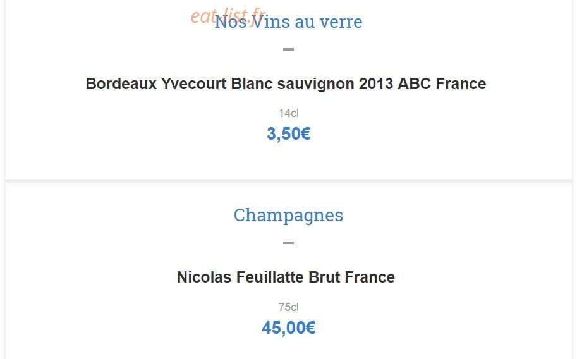Screen dimensions: 577x359
Task: Click the 45,00€ price
Action: coord(288,327)
